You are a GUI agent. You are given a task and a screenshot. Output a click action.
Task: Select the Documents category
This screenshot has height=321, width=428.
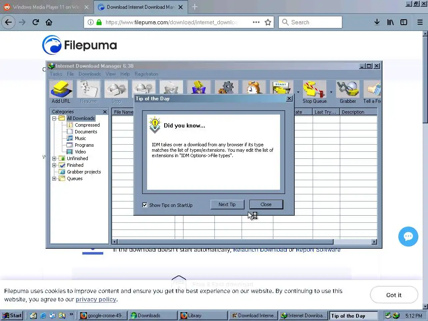pos(86,132)
